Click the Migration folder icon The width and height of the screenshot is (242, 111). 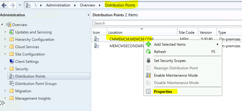(x=11, y=91)
